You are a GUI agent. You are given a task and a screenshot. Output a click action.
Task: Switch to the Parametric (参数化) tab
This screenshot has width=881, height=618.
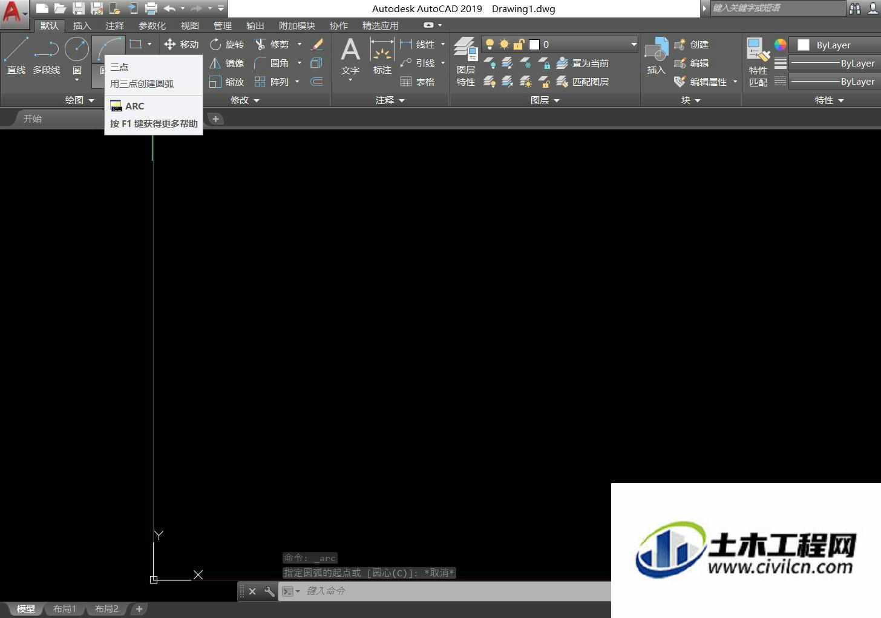click(152, 25)
